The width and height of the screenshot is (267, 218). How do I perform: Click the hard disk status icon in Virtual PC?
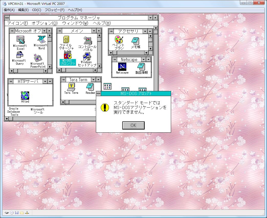7,213
